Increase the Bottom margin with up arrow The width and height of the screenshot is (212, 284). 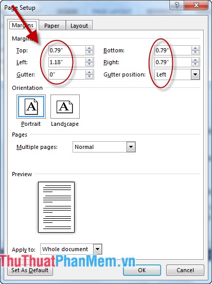pos(196,48)
